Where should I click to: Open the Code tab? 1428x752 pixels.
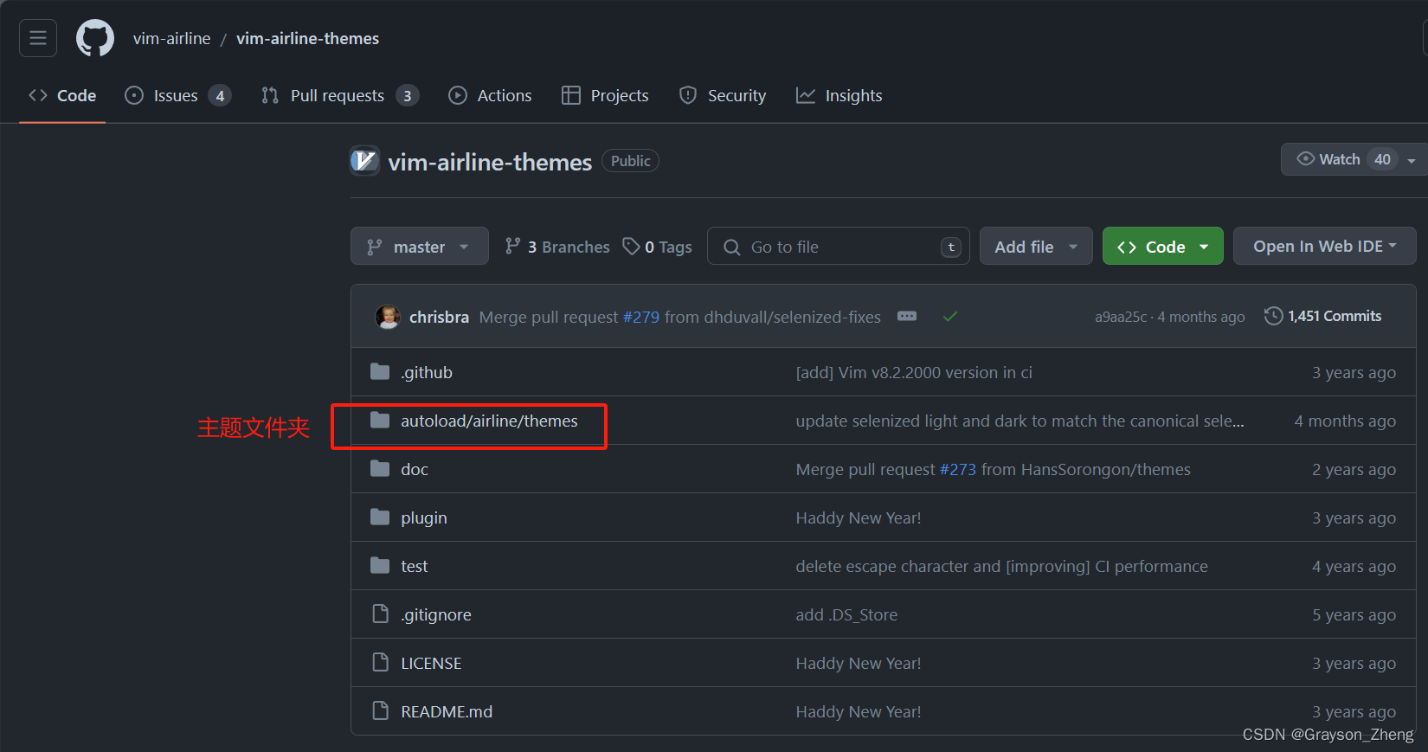point(62,95)
